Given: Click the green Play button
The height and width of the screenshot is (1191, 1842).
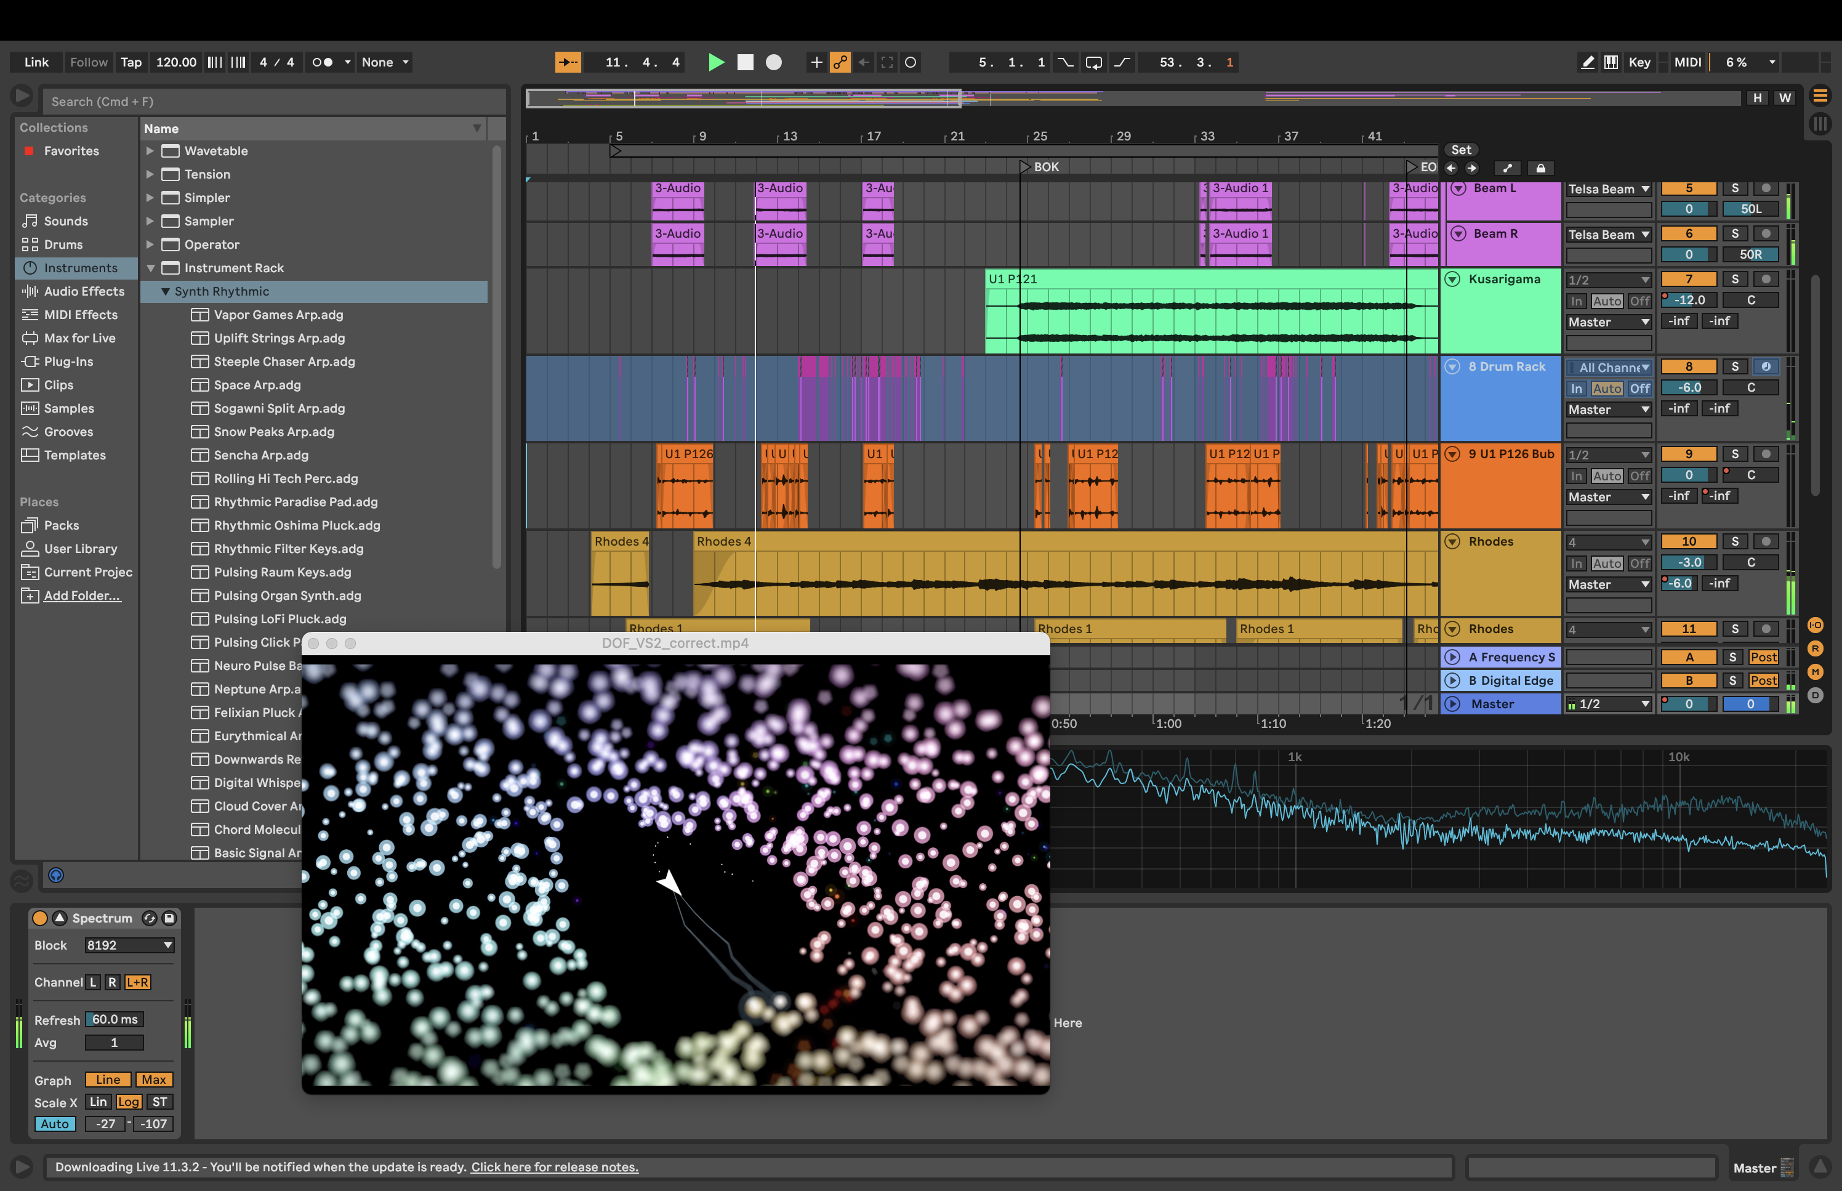Looking at the screenshot, I should point(716,62).
